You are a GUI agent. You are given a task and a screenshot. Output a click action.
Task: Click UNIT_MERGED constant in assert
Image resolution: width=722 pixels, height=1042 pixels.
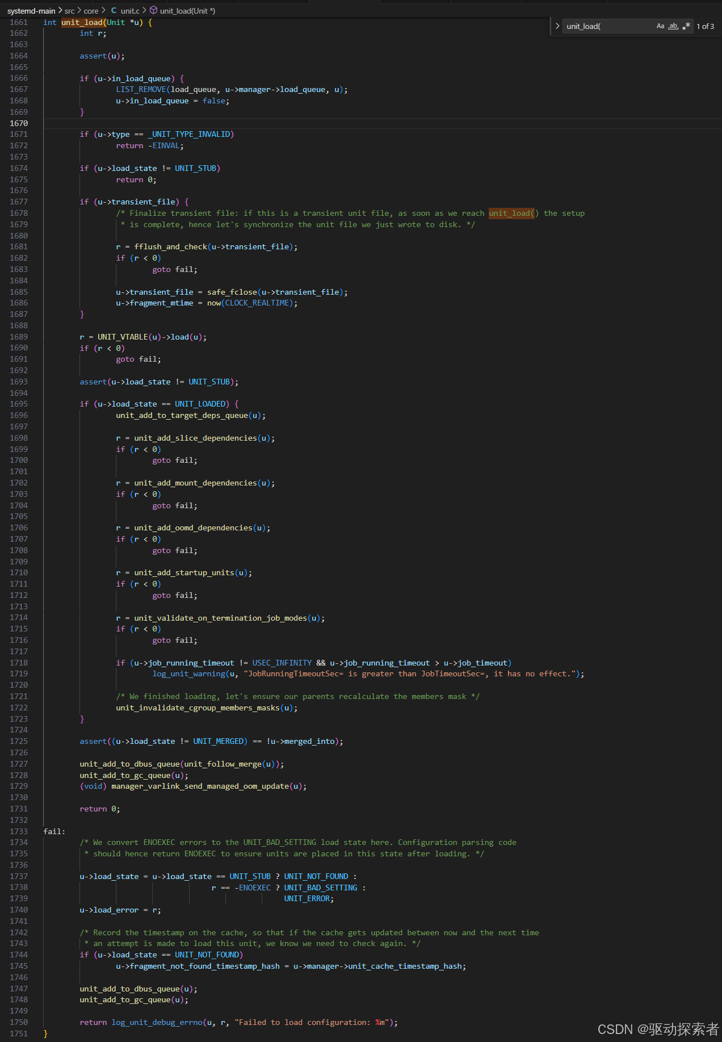pyautogui.click(x=218, y=741)
